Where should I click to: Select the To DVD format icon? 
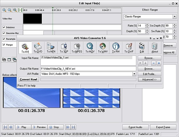tap(38, 48)
